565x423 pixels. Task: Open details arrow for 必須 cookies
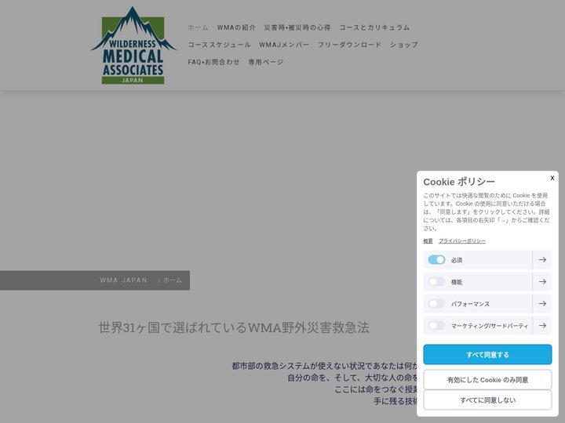542,260
